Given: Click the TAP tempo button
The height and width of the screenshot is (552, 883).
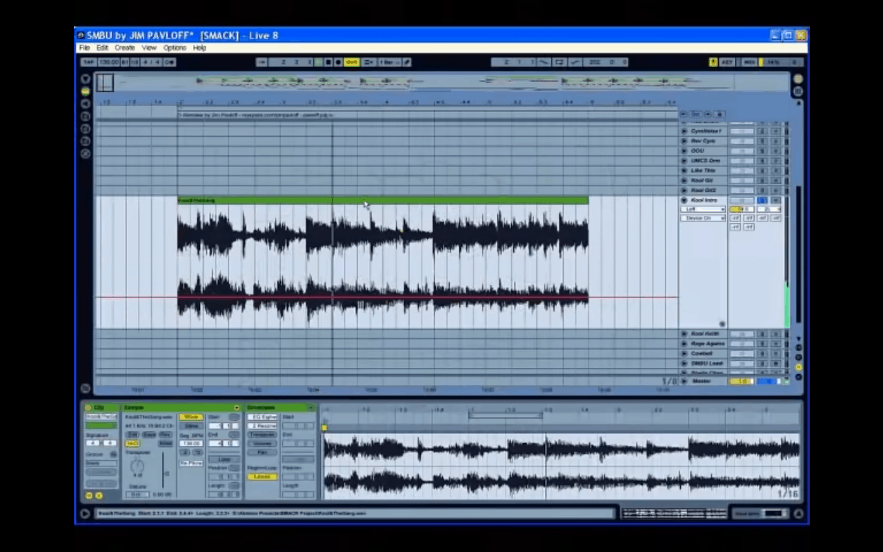Looking at the screenshot, I should [88, 62].
